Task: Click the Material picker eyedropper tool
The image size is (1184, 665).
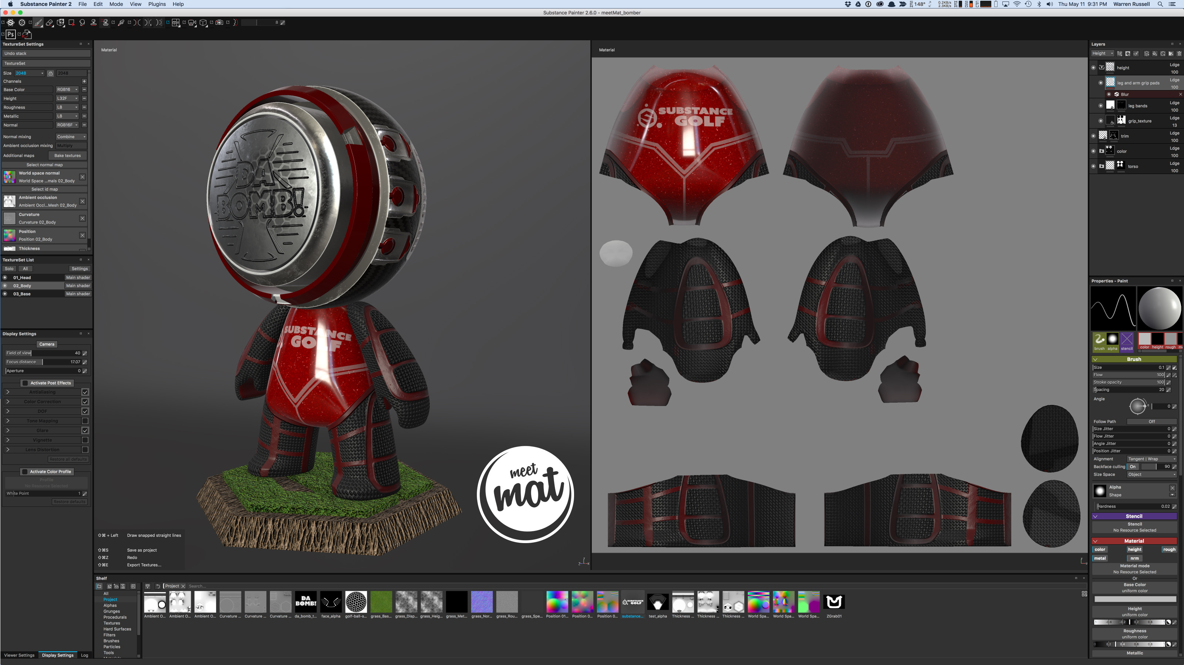Action: coord(121,23)
